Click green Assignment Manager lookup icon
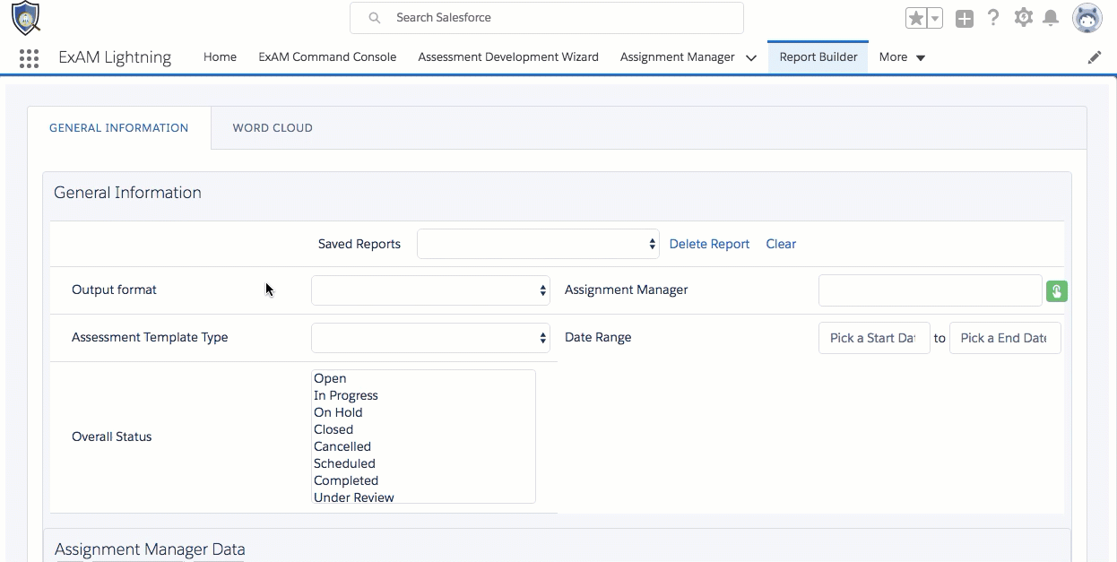The height and width of the screenshot is (562, 1117). pyautogui.click(x=1057, y=290)
